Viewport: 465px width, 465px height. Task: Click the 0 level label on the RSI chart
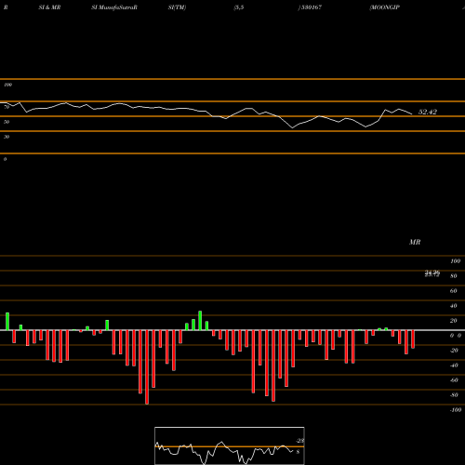coord(5,159)
